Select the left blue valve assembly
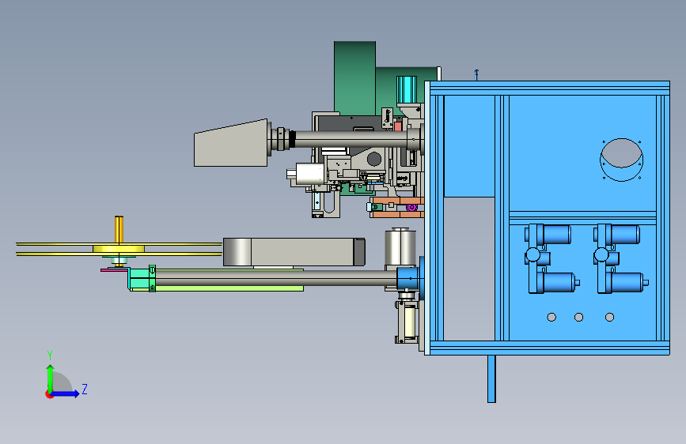 (x=551, y=258)
